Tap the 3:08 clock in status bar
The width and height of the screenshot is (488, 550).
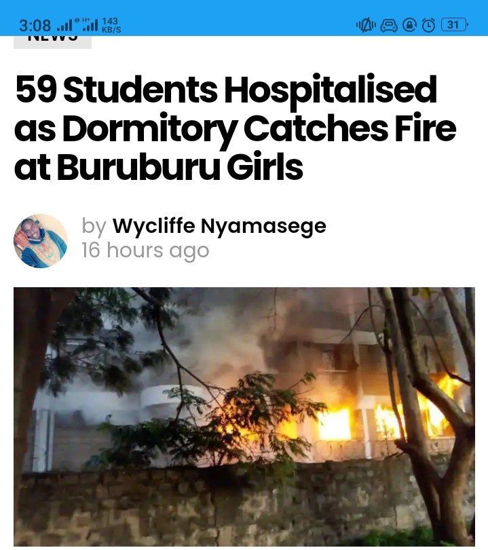[x=35, y=26]
